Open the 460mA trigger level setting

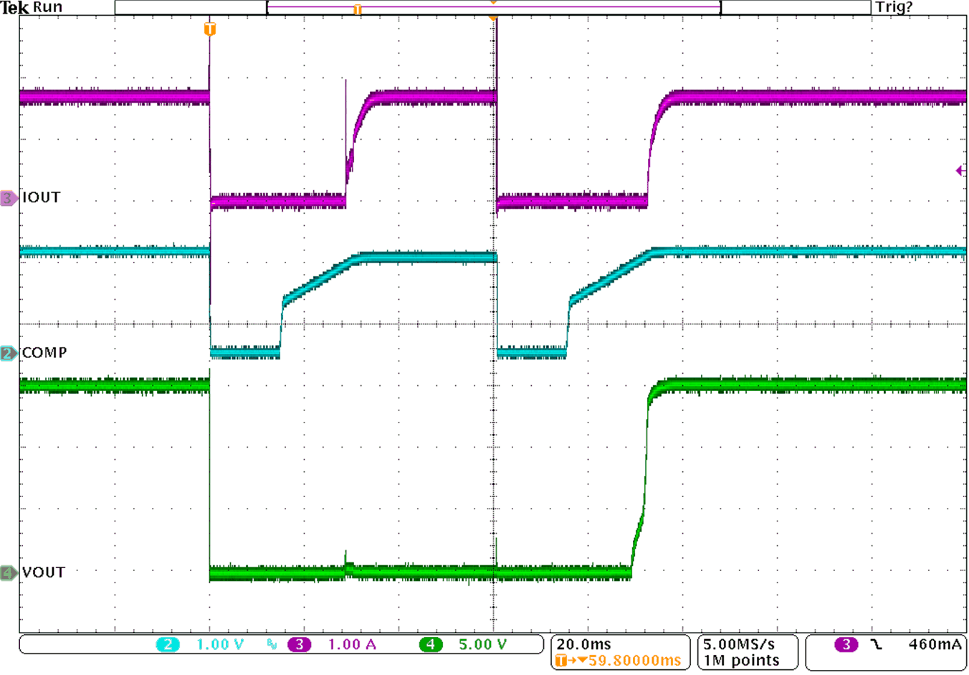coord(935,644)
